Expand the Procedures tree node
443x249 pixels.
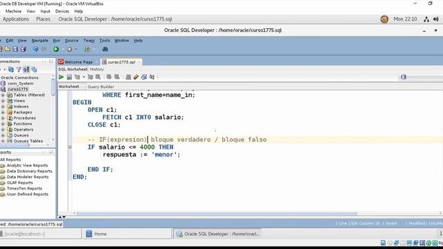(3, 118)
